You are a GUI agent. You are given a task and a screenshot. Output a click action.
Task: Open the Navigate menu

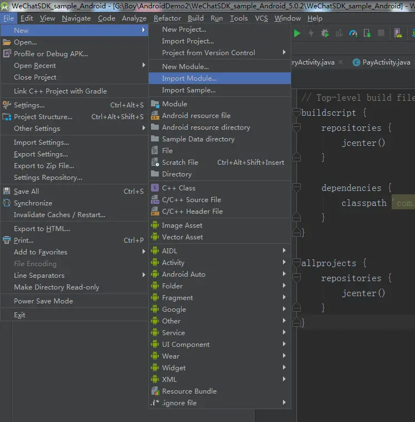pos(76,18)
